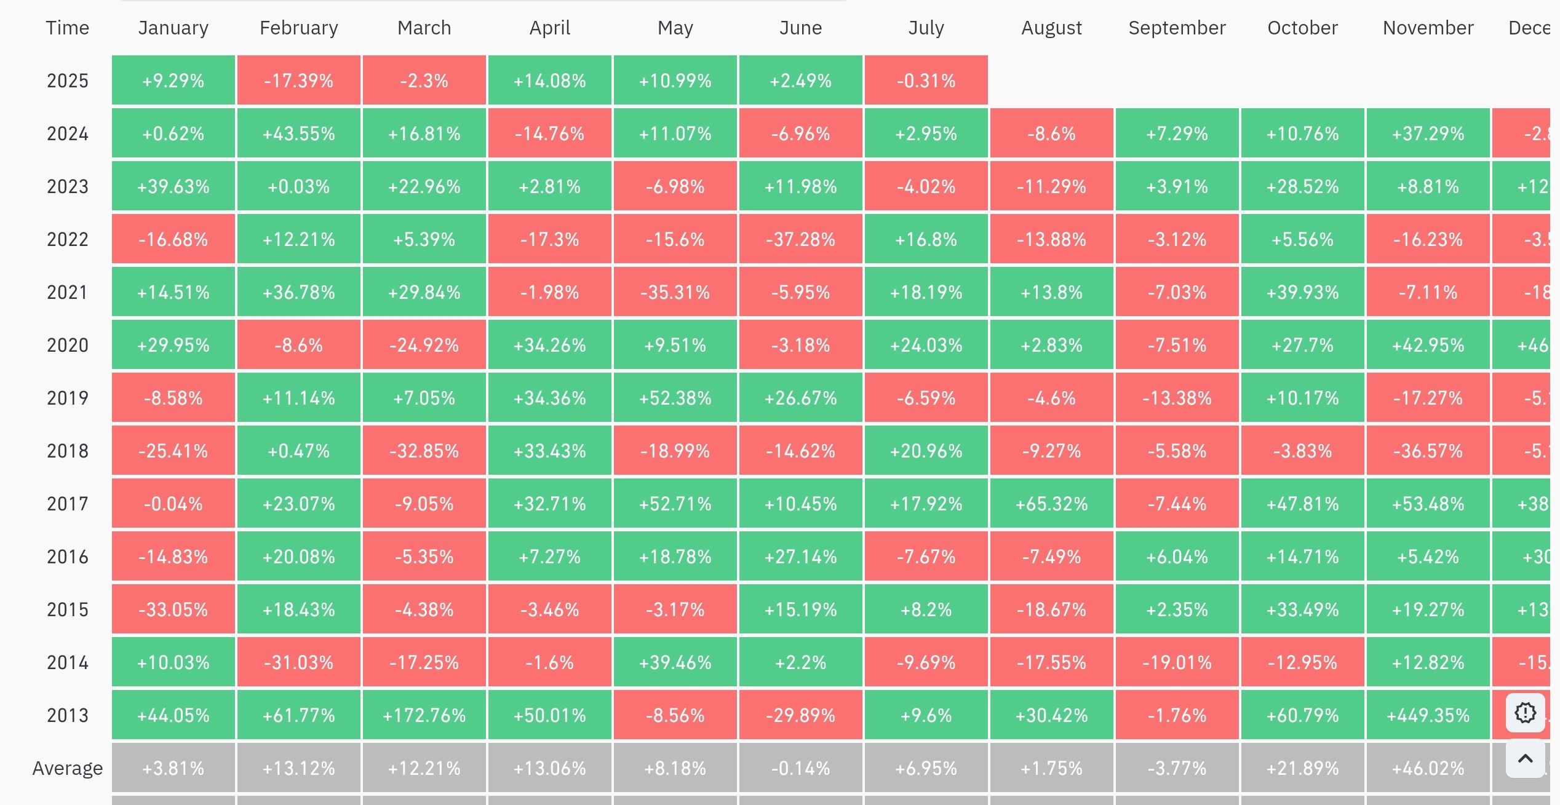Click the scroll-to-top chevron button
This screenshot has width=1560, height=805.
click(1525, 758)
